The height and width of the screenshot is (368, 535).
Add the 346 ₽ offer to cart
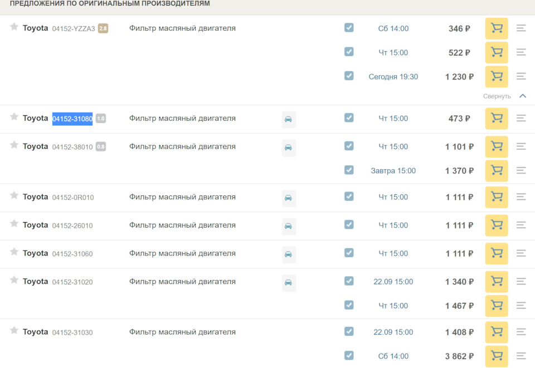coord(497,28)
